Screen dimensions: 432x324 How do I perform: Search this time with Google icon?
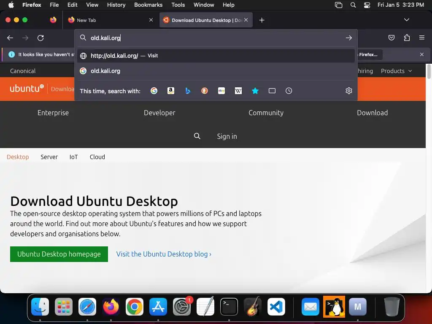tap(154, 91)
